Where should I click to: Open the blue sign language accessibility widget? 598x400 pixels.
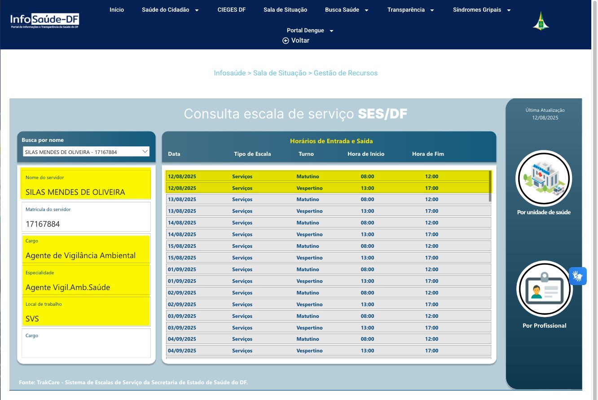[x=578, y=276]
